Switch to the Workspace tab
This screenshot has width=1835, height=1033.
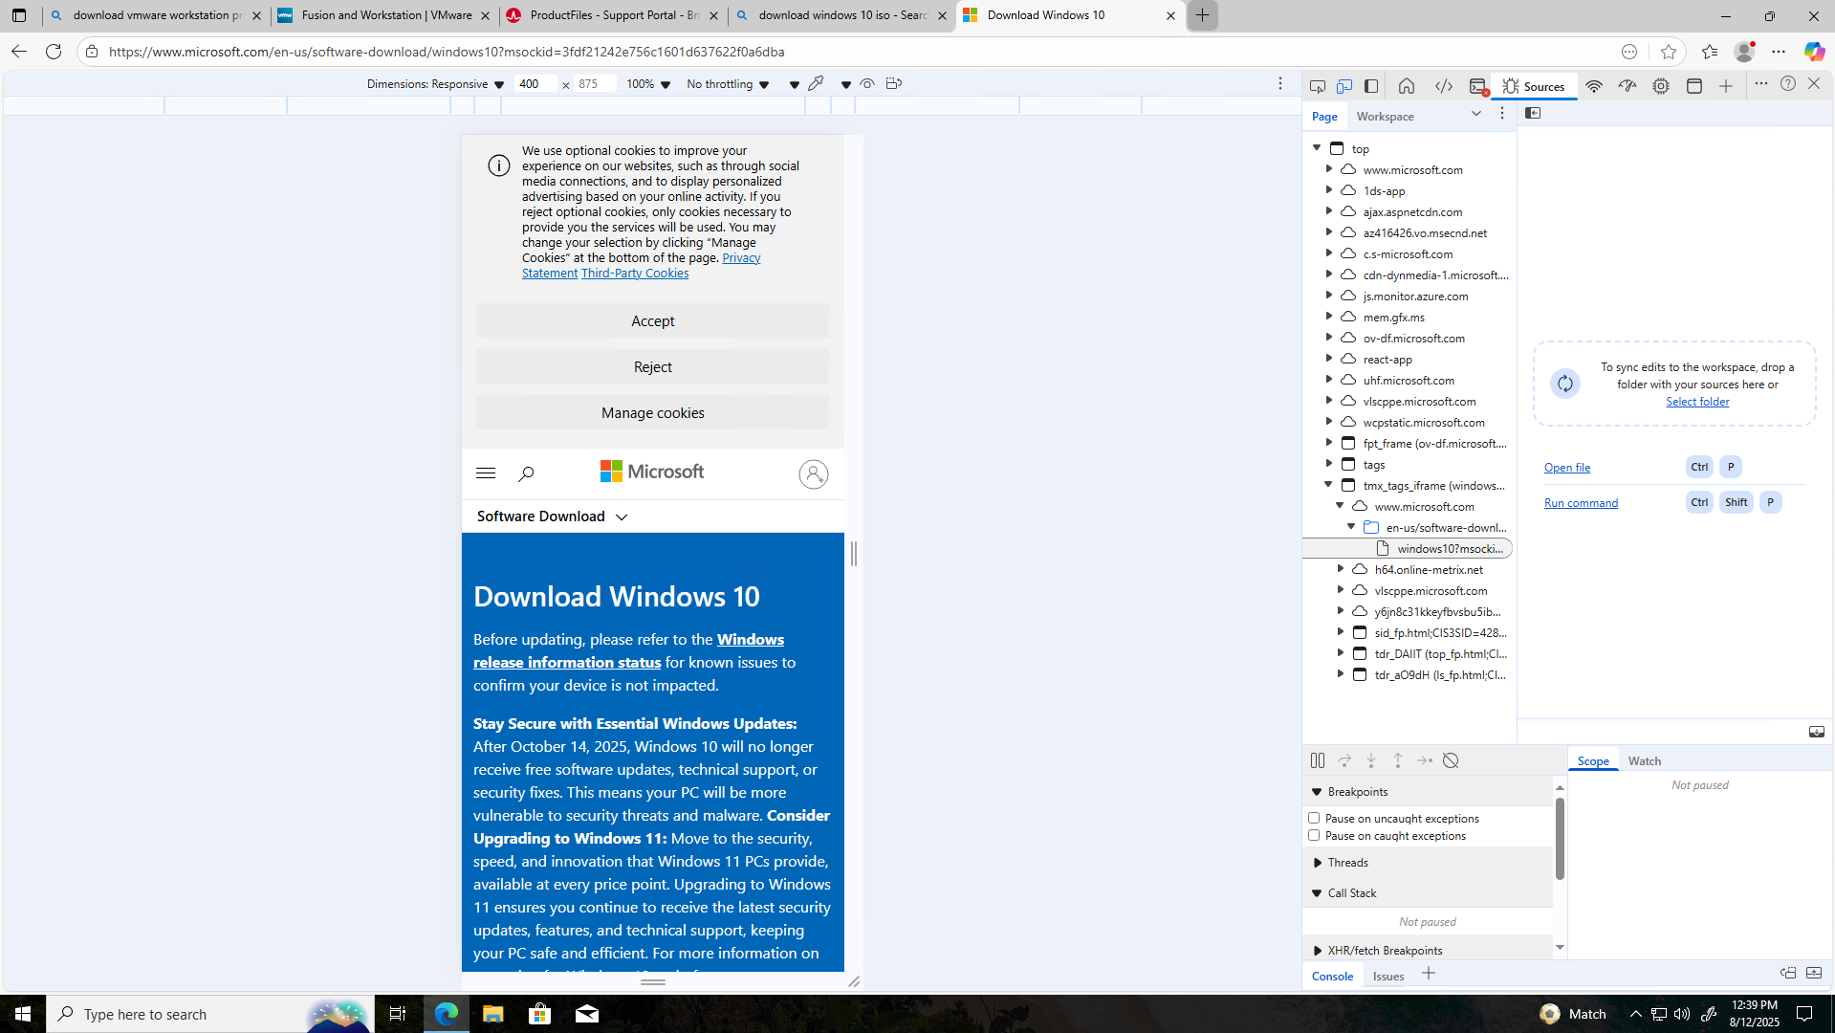point(1385,117)
